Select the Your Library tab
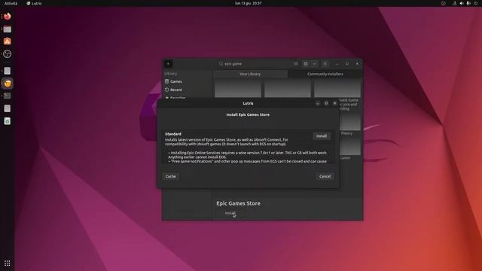 (250, 74)
